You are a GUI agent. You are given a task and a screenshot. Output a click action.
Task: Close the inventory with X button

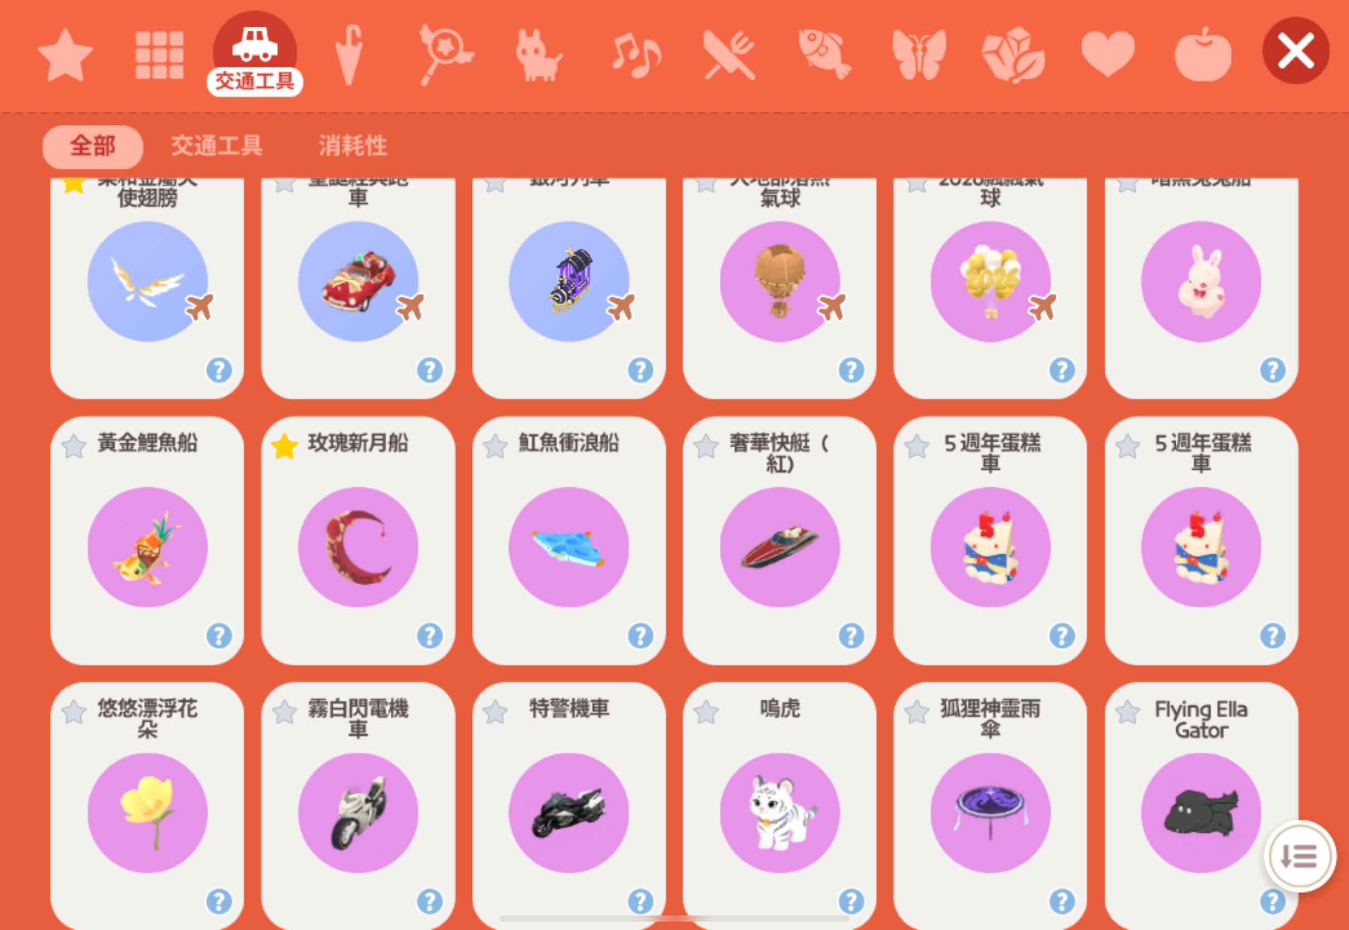tap(1295, 51)
